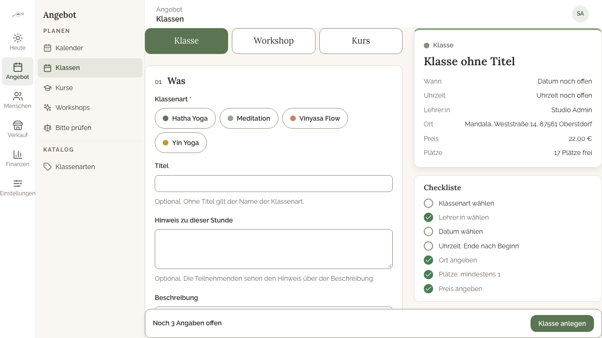This screenshot has height=338, width=602.
Task: Open the Verkauf shop icon
Action: 17,125
